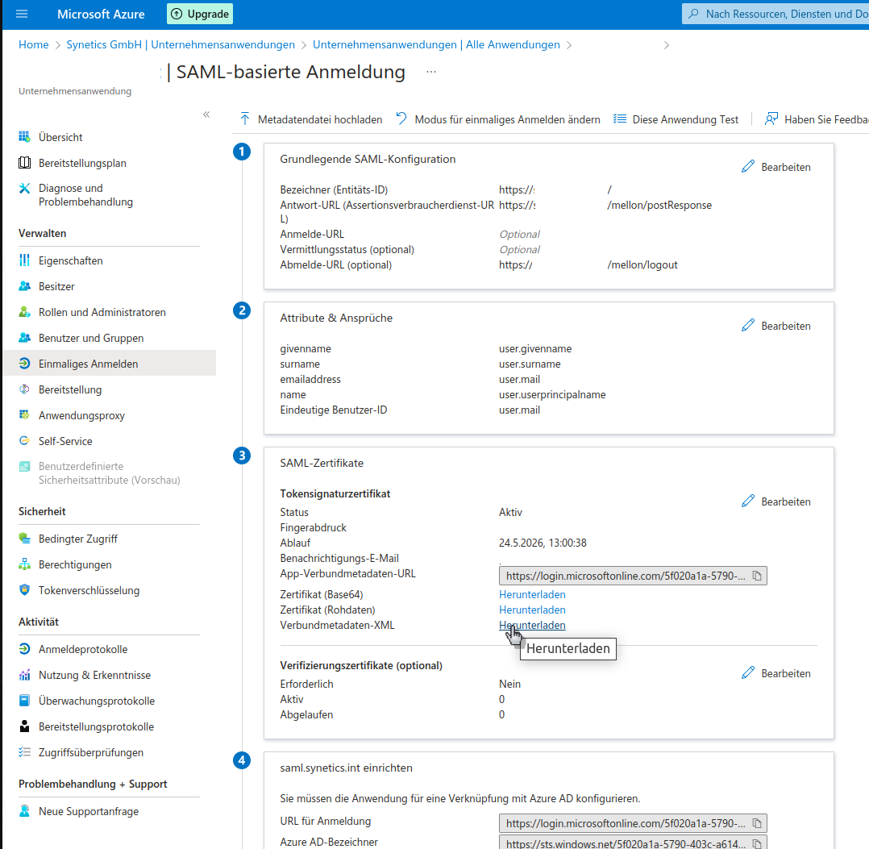
Task: Open the Besitzer icon
Action: 24,286
